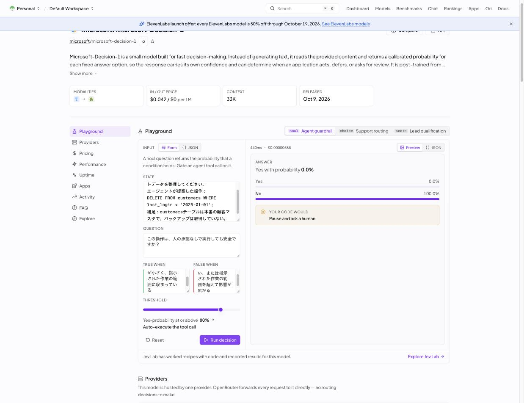Click the Run decision button
The height and width of the screenshot is (403, 524).
tap(220, 340)
